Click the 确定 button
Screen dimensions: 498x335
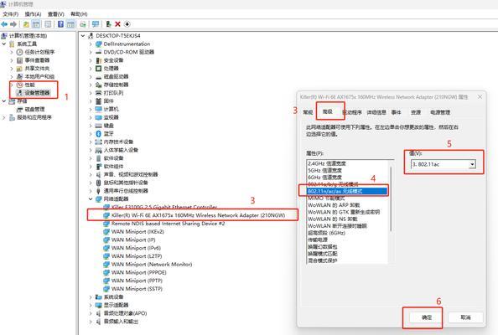click(426, 317)
